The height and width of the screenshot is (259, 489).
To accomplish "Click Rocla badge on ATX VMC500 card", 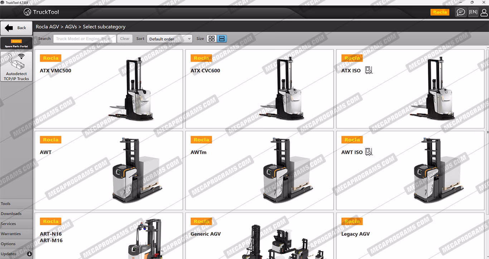I will pyautogui.click(x=50, y=58).
